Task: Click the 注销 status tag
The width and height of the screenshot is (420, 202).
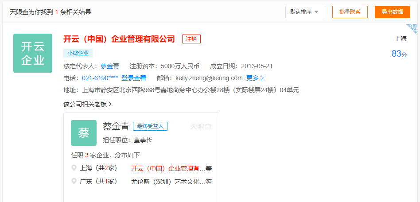Action: coord(191,39)
